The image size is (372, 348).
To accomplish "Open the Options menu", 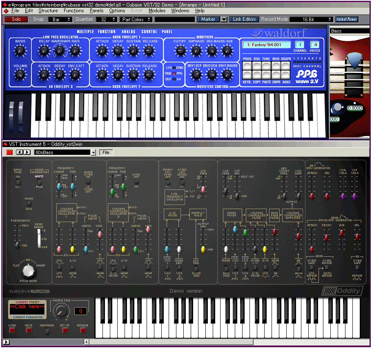I will coord(117,11).
